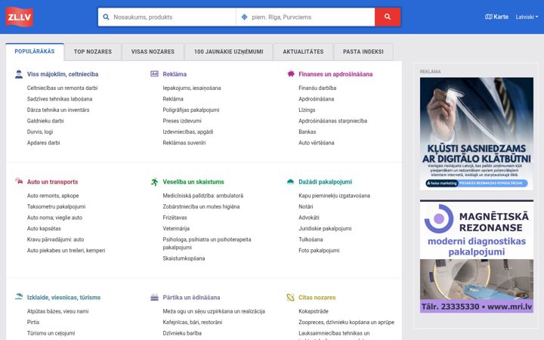
Task: Open the Karte map link
Action: [x=496, y=17]
